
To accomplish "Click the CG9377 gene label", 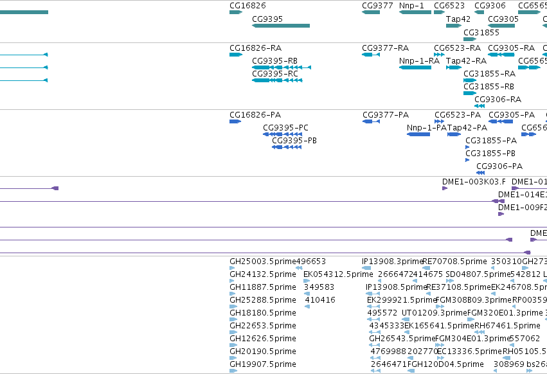I will pyautogui.click(x=377, y=6).
